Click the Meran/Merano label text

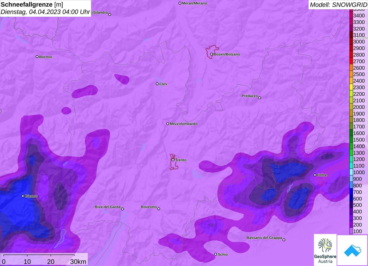[x=195, y=3]
